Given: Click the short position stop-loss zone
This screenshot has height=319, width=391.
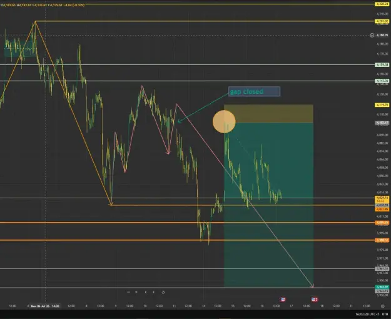Looking at the screenshot, I should click(x=268, y=114).
